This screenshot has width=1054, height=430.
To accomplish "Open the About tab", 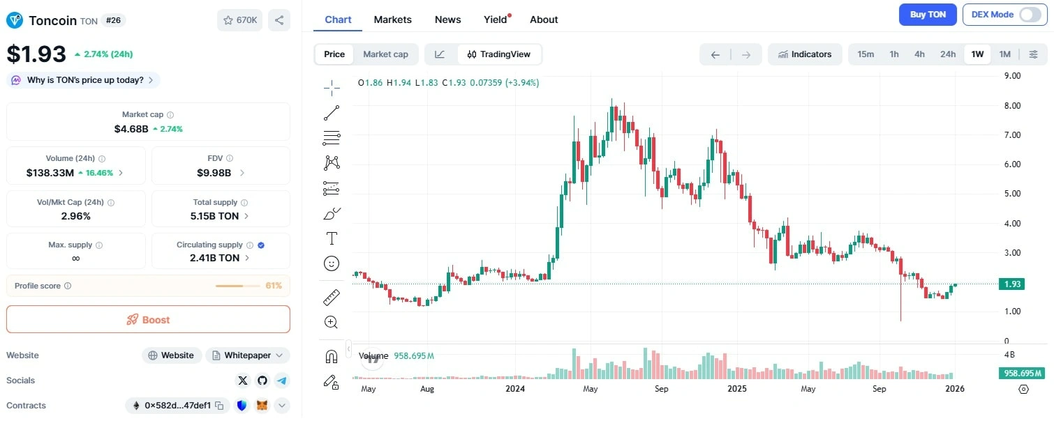I will point(544,20).
